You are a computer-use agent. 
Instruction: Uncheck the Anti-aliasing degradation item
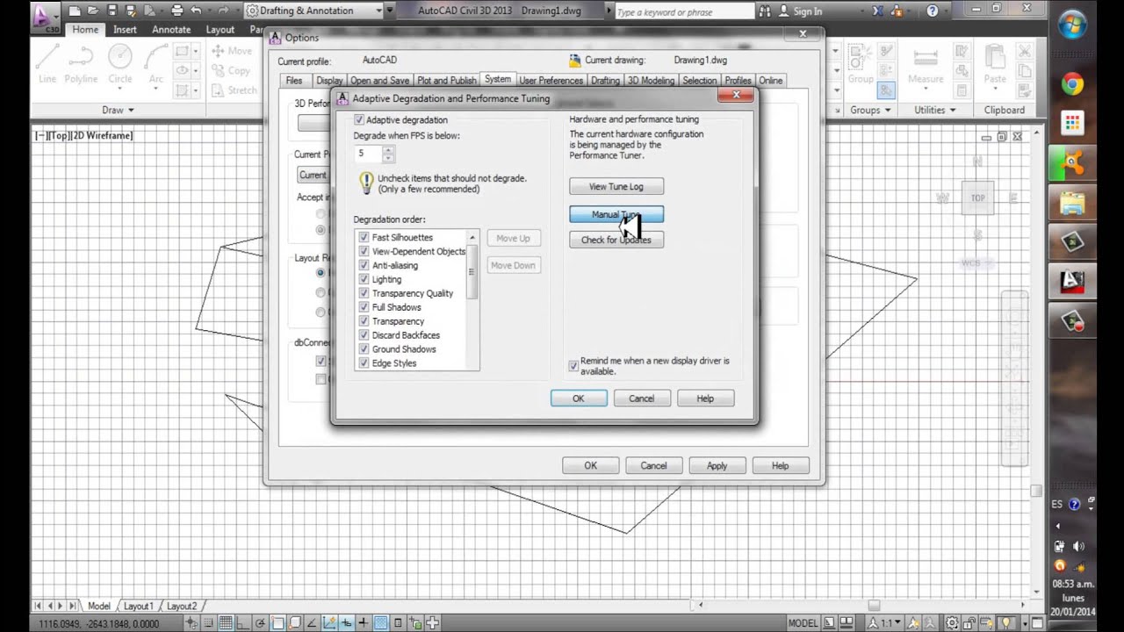(364, 265)
